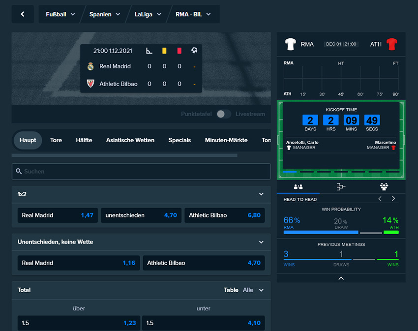Viewport: 418px width, 331px height.
Task: Go to next head to head slide
Action: click(393, 199)
